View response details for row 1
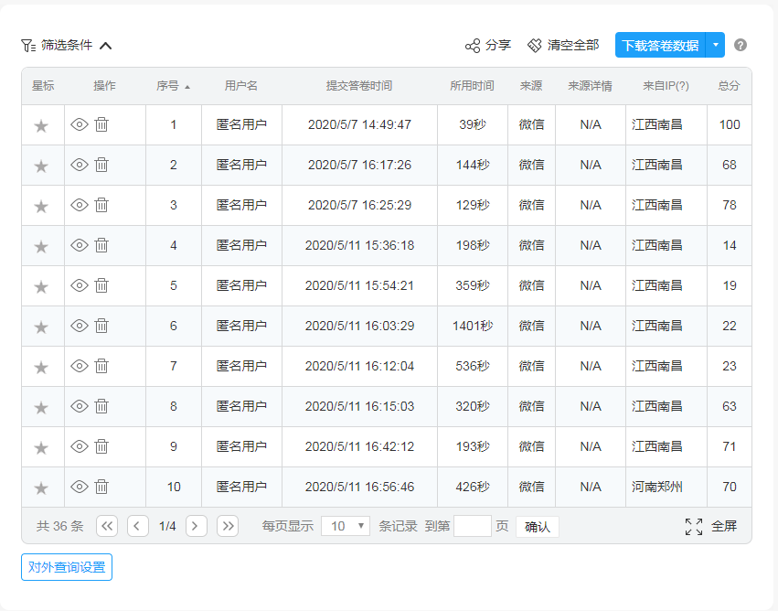The image size is (778, 611). click(80, 124)
